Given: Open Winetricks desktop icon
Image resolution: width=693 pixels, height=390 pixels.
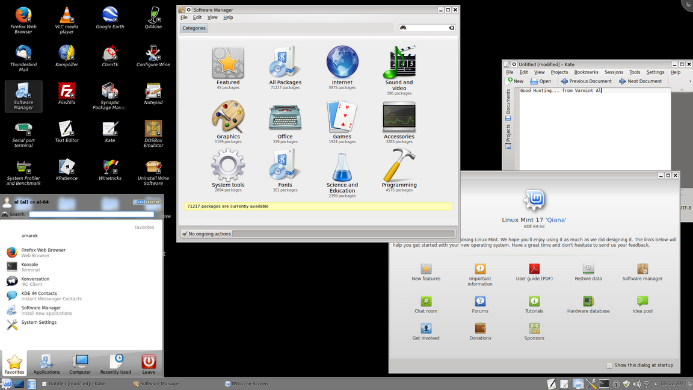Looking at the screenshot, I should click(x=110, y=169).
